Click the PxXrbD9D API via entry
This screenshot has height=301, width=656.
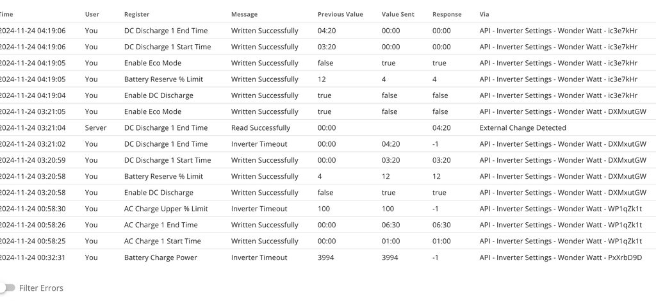pos(561,257)
